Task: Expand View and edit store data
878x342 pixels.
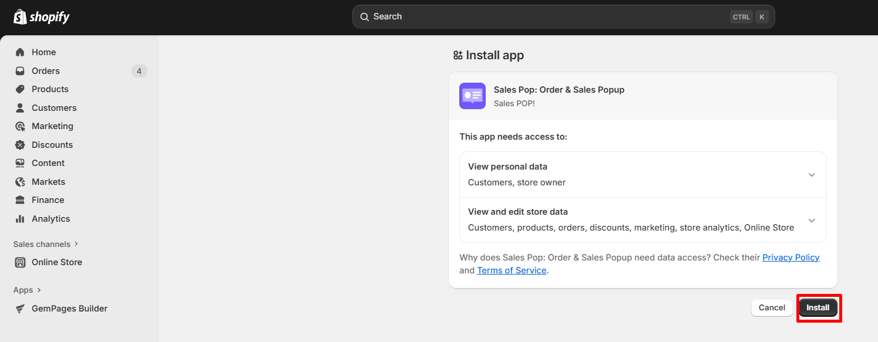Action: pyautogui.click(x=811, y=221)
